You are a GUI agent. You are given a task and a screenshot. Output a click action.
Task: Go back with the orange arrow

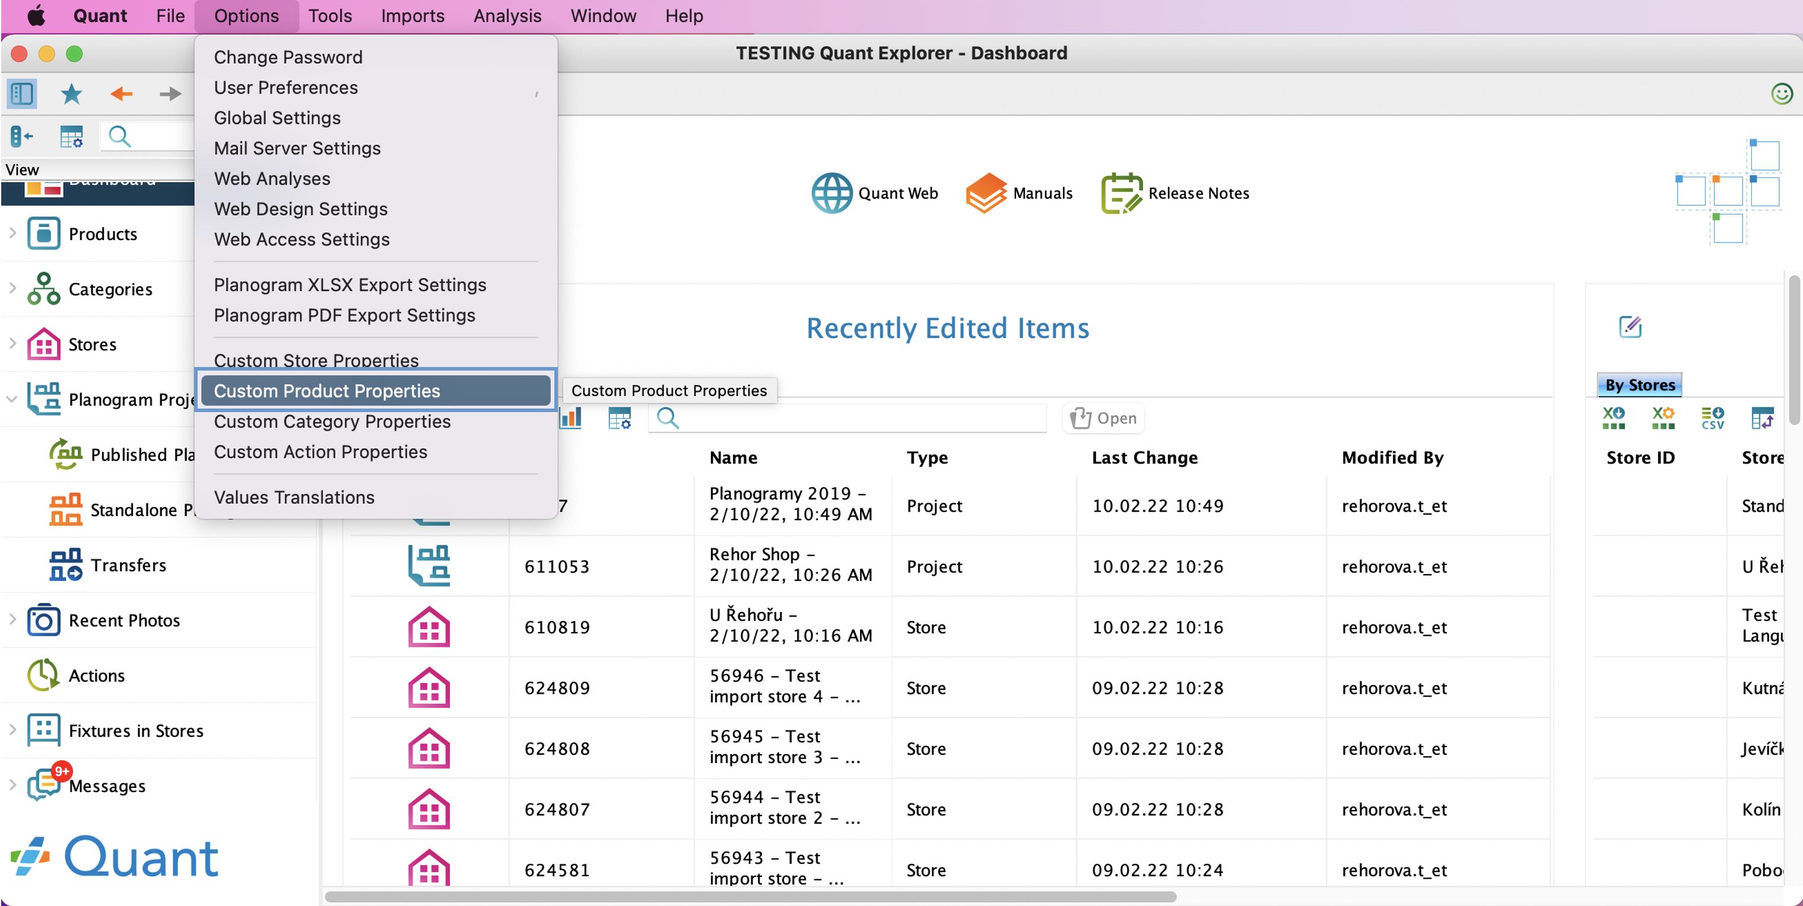121,94
